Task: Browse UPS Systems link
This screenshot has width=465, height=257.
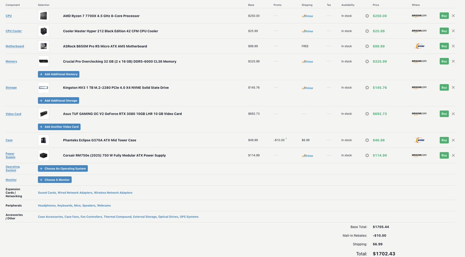Action: click(189, 217)
